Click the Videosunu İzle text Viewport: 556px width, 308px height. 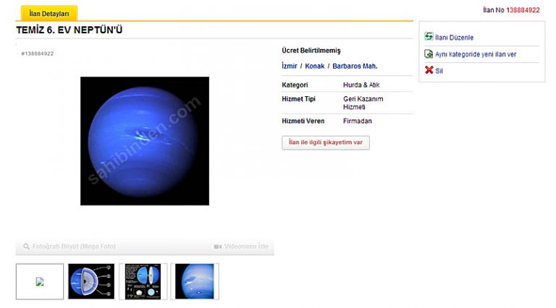click(x=246, y=246)
